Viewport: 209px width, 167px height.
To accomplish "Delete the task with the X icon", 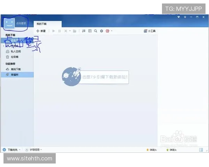I will [65, 31].
